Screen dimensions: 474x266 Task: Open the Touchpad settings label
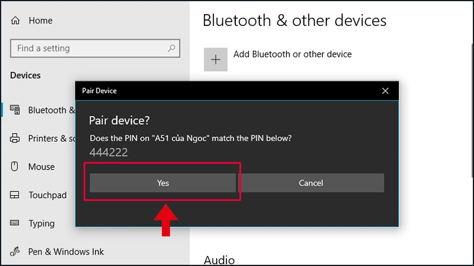47,195
